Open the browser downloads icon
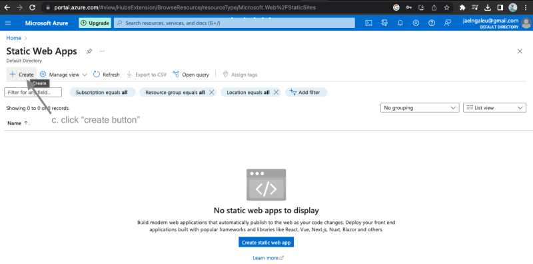This screenshot has height=264, width=533. pos(488,7)
